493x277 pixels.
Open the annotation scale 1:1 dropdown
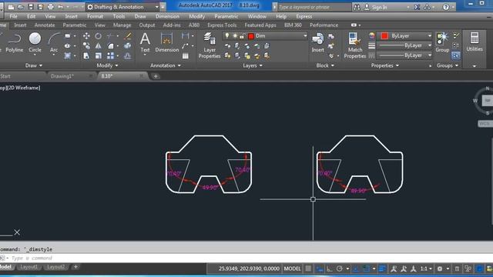pos(426,269)
